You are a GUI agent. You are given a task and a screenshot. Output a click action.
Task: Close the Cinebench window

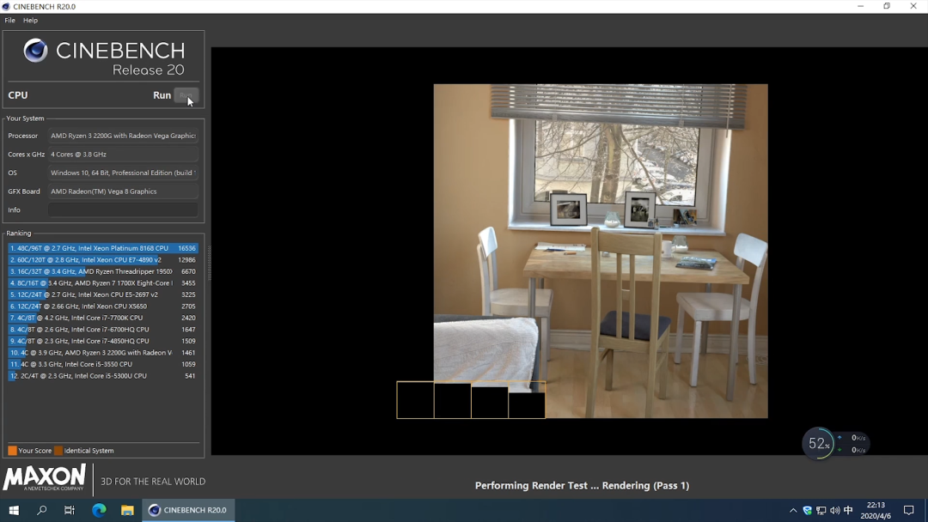pos(913,7)
